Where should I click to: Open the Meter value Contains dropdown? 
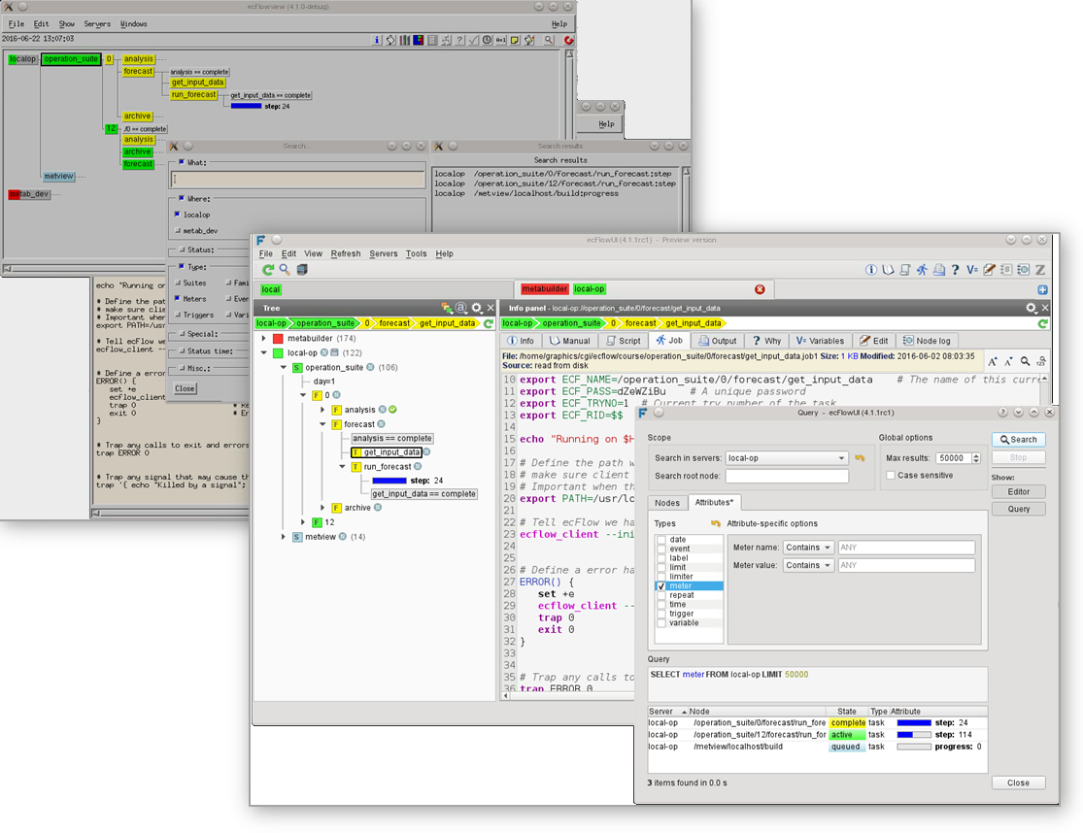(x=809, y=565)
